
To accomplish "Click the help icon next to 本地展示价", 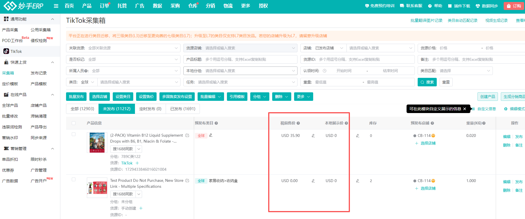I will point(346,123).
